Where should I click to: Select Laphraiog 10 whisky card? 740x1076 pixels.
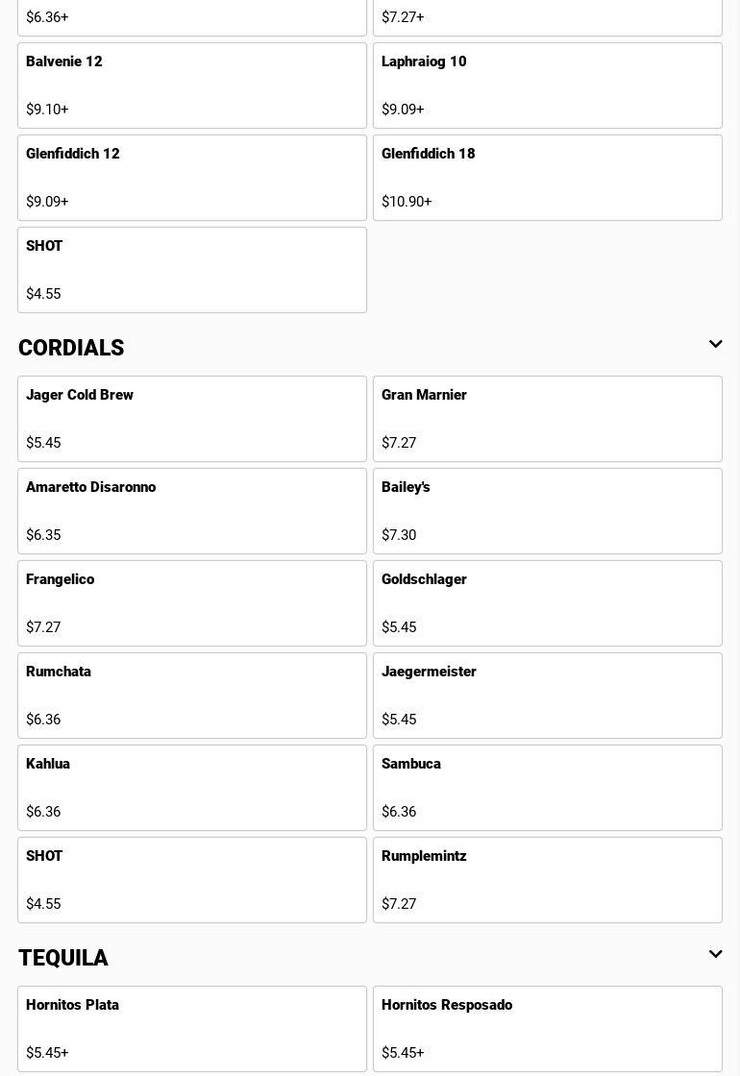point(548,86)
